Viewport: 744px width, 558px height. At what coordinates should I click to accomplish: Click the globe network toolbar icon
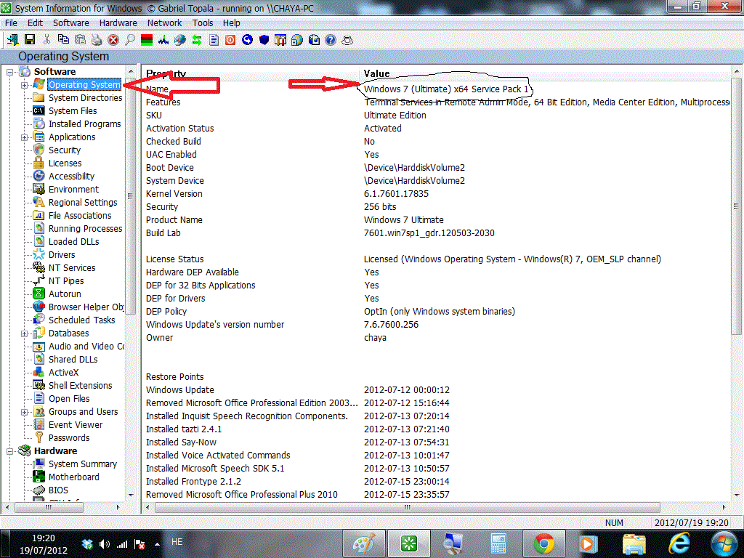180,40
